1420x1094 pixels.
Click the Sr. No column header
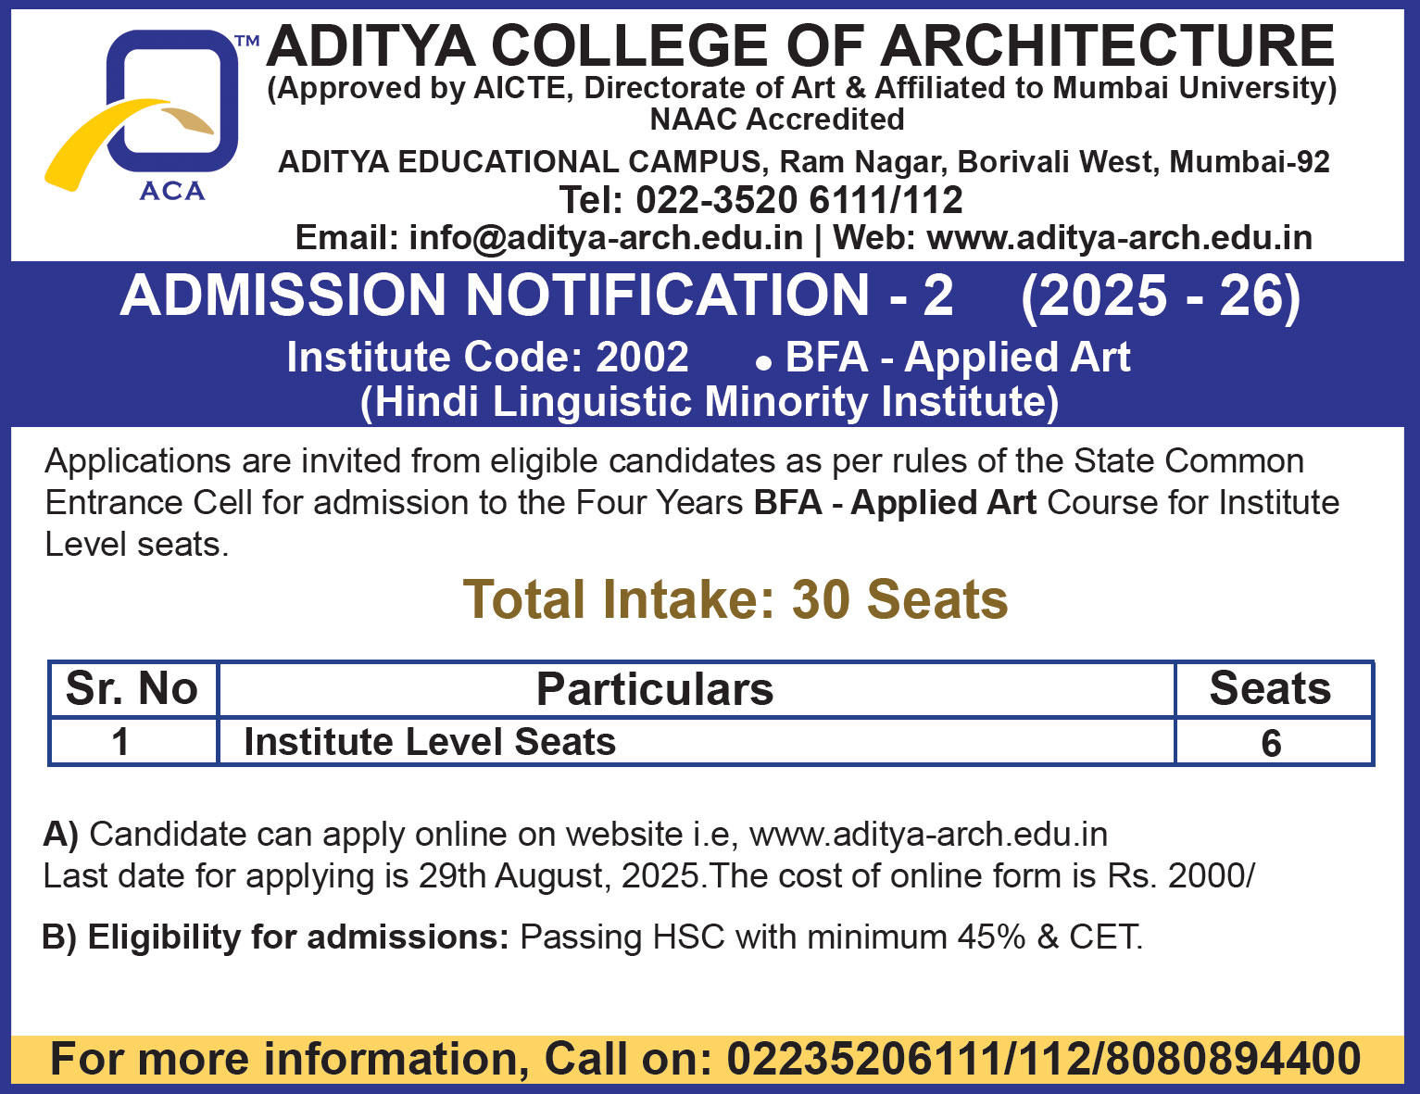132,689
